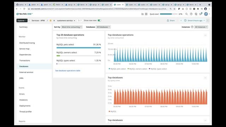Open a new browser tab

click(200, 5)
